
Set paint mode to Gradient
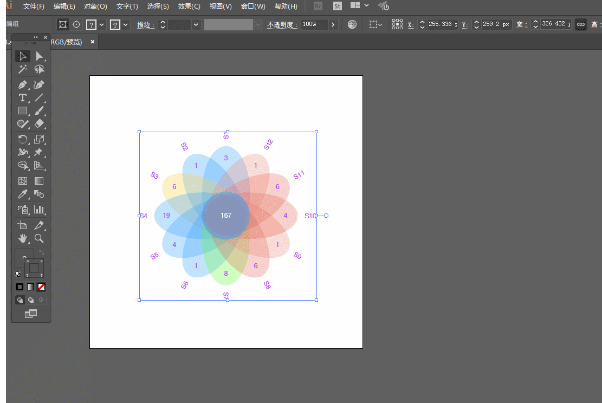30,287
